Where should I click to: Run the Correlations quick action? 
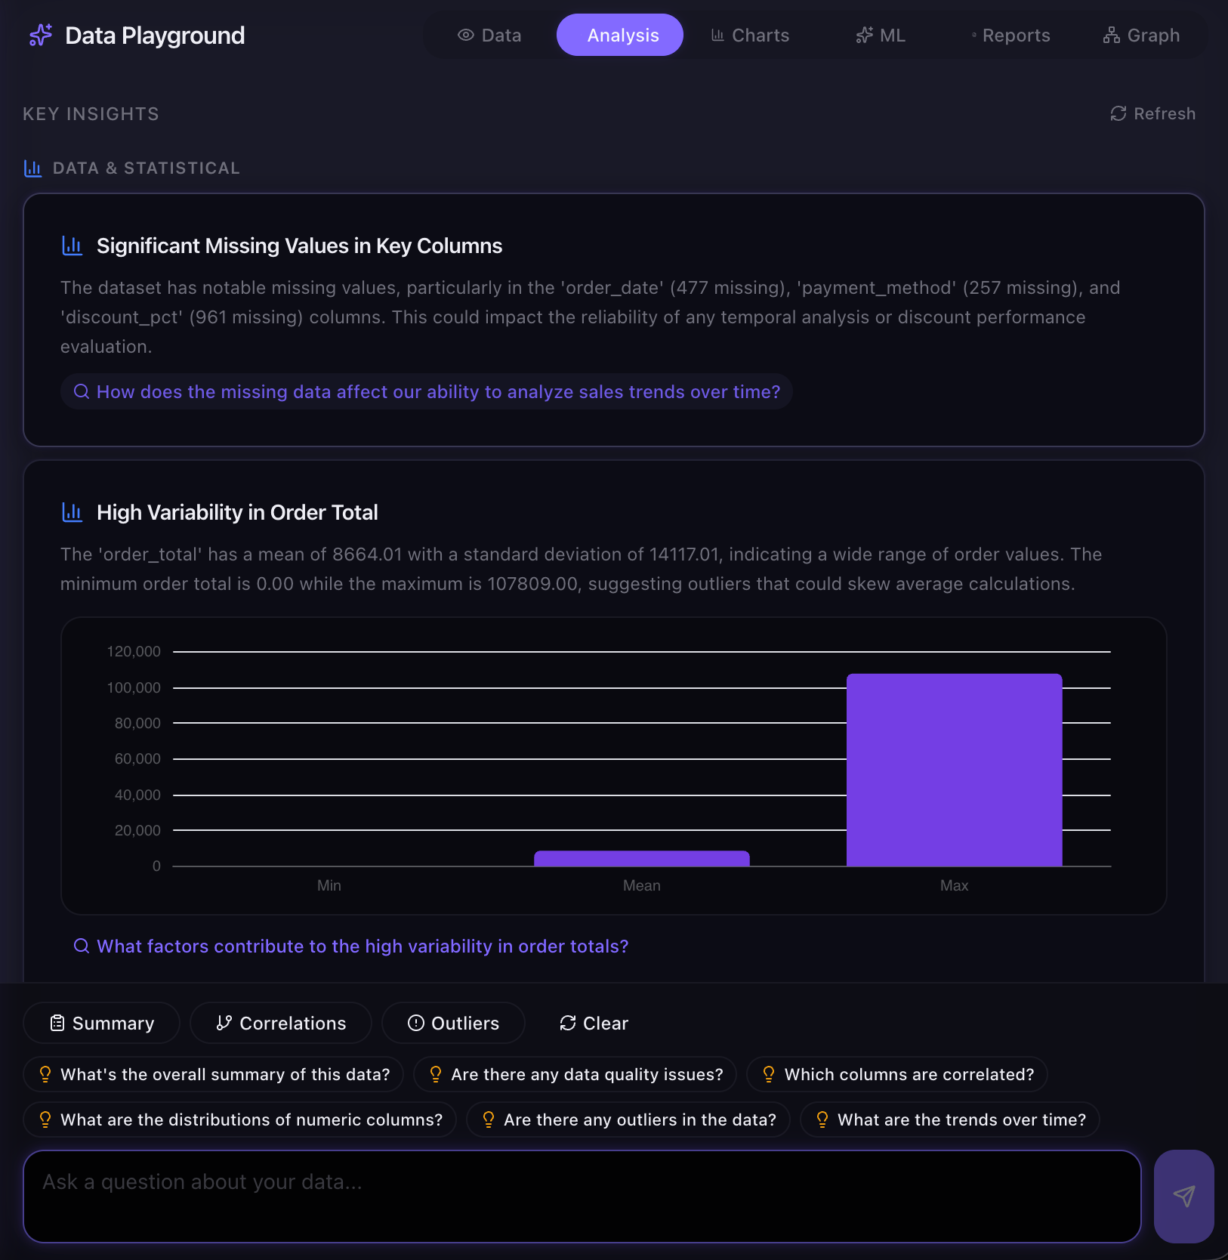click(x=281, y=1023)
